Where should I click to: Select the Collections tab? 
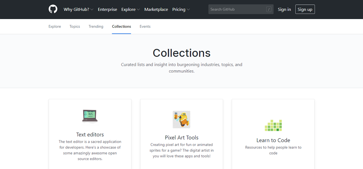[x=121, y=26]
